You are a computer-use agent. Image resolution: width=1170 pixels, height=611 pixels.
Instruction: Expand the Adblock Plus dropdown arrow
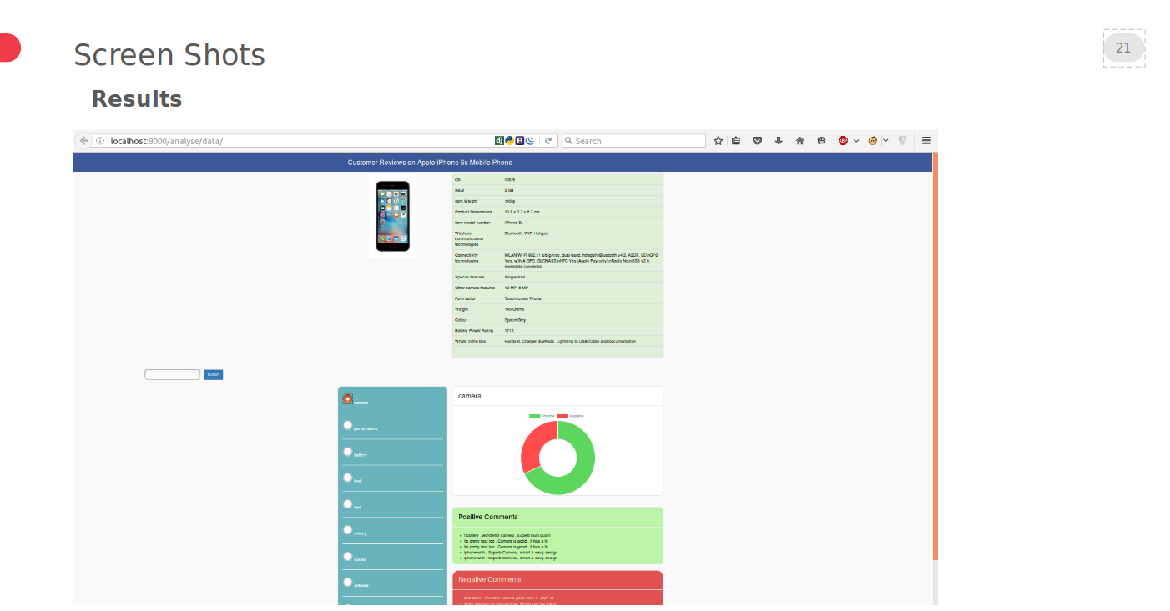point(856,141)
